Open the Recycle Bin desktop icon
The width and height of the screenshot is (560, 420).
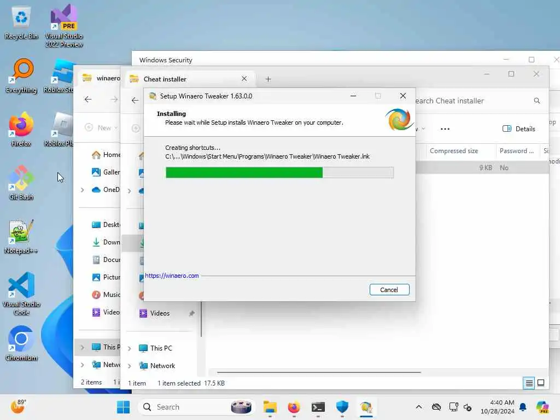tap(21, 23)
